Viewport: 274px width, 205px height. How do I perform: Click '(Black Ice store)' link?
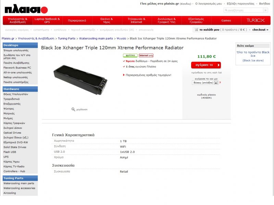coord(253,60)
